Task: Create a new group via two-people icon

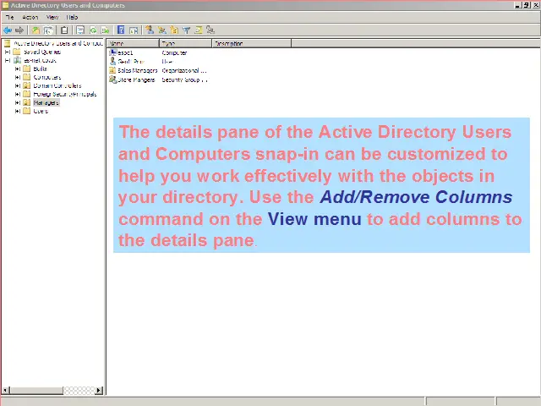Action: tap(161, 30)
